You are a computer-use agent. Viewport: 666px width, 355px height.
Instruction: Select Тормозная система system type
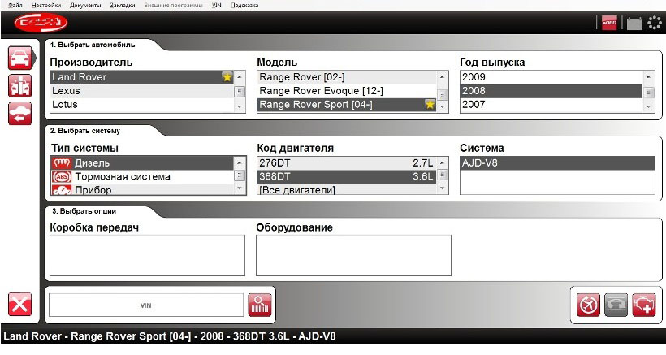tap(142, 176)
